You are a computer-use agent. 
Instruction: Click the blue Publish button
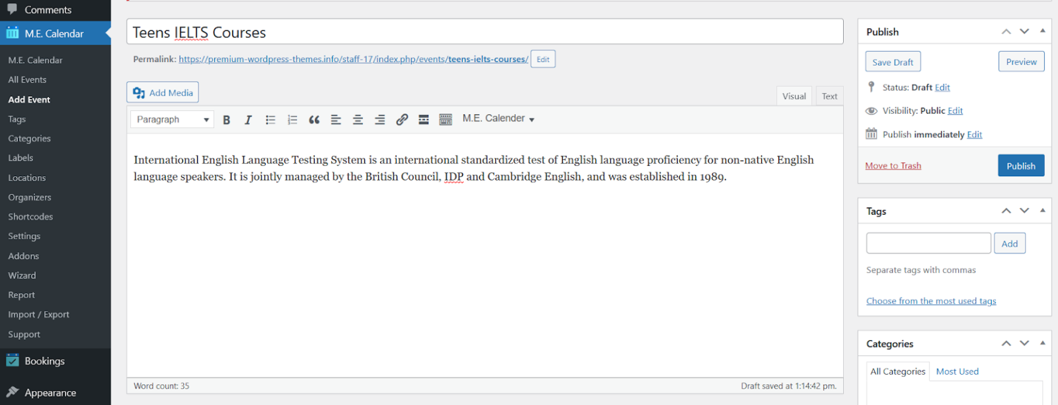(1020, 166)
